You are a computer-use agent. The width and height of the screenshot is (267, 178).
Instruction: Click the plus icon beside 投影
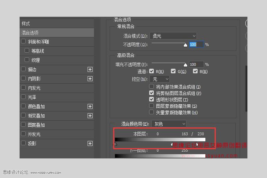(x=90, y=143)
